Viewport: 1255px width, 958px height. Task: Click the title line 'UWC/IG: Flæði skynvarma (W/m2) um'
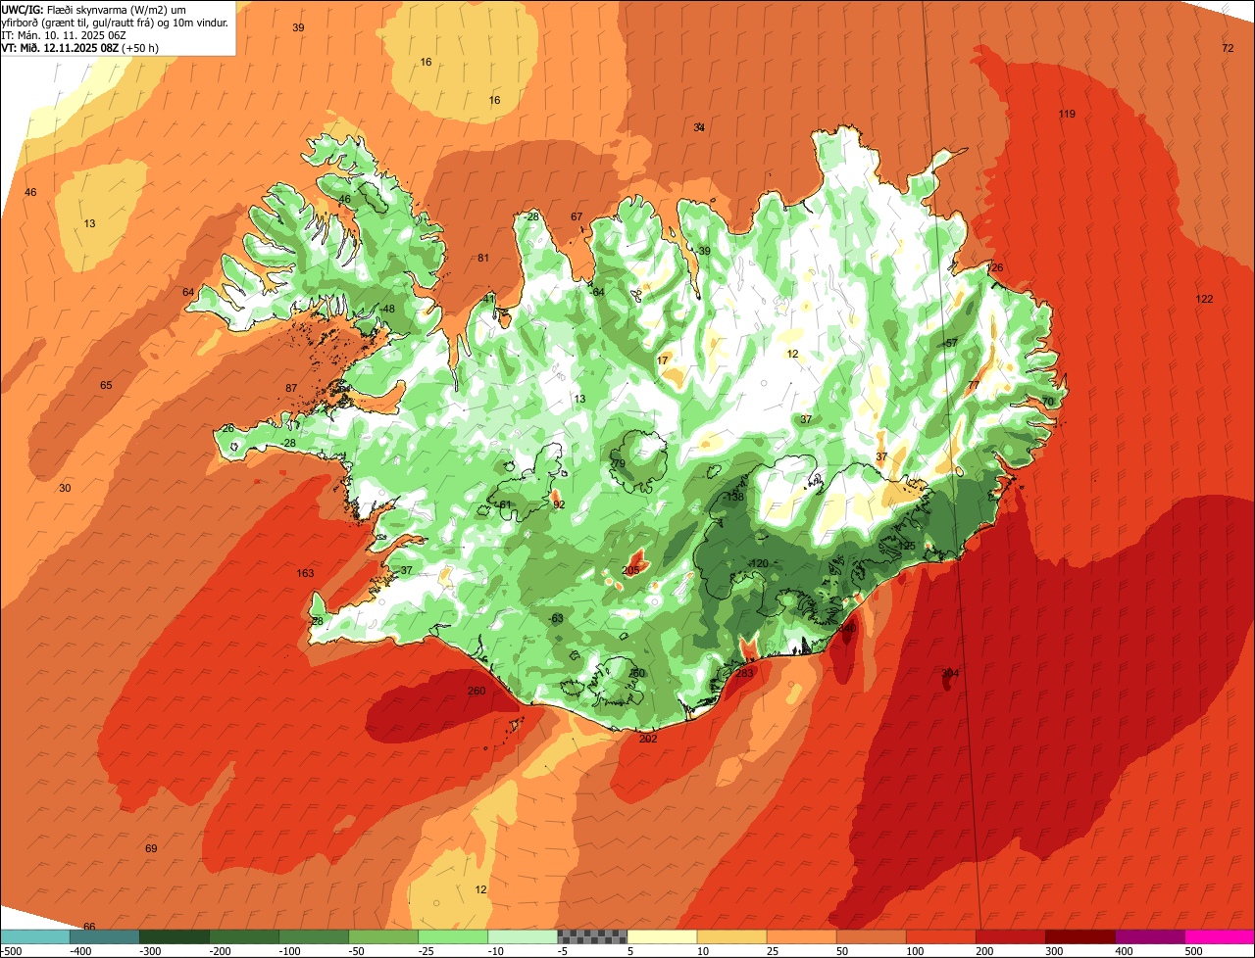(94, 9)
